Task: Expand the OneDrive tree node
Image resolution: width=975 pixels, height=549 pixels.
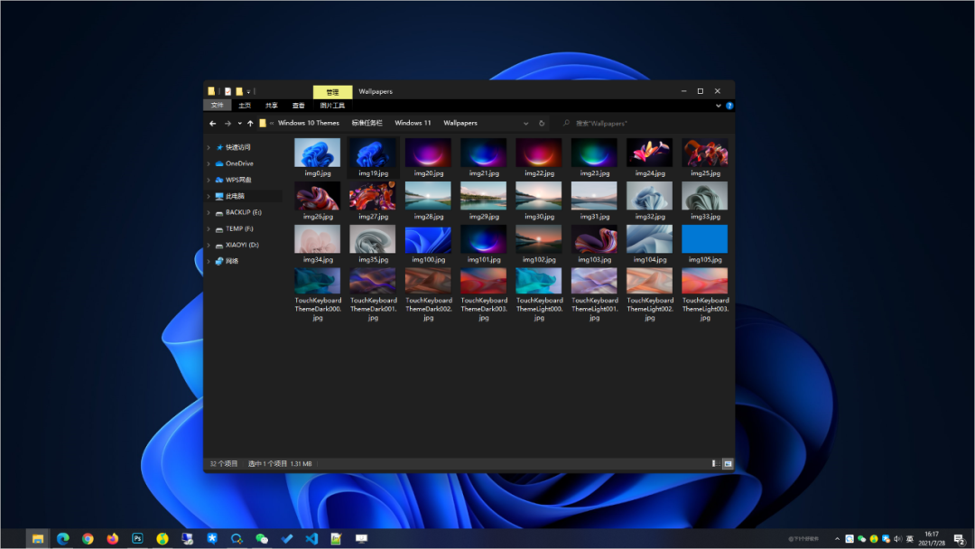Action: [209, 163]
